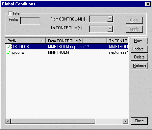Click the Close button
152x130 pixels.
click(139, 121)
